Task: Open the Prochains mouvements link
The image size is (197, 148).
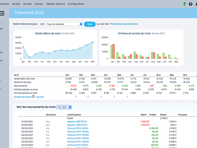Action: tap(124, 24)
